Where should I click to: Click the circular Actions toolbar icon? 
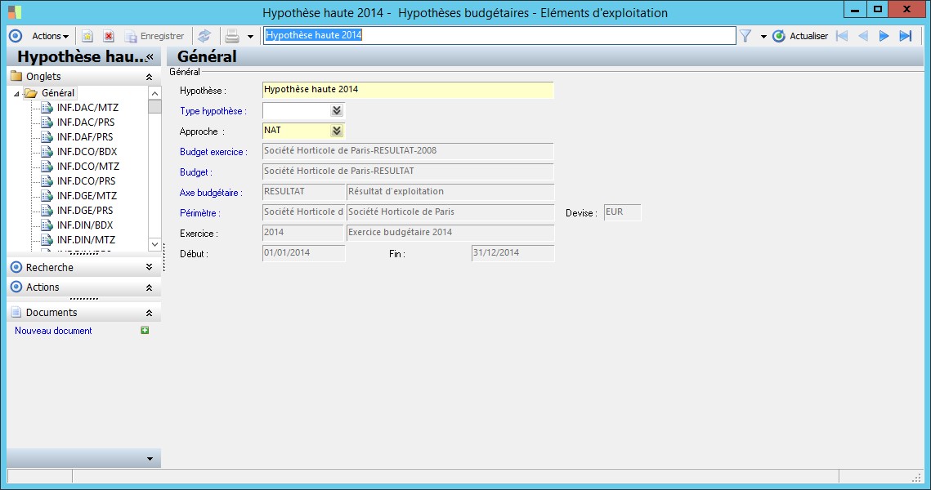pos(16,36)
